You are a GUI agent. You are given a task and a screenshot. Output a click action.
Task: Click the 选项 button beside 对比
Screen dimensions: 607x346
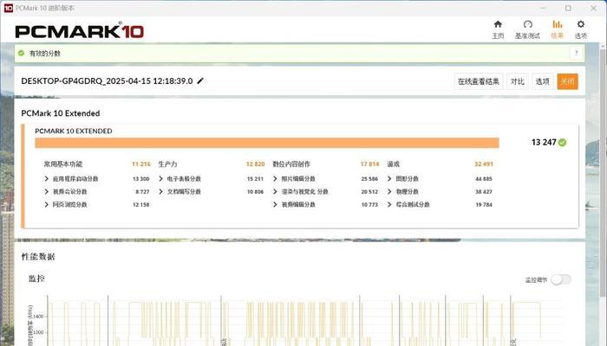542,81
